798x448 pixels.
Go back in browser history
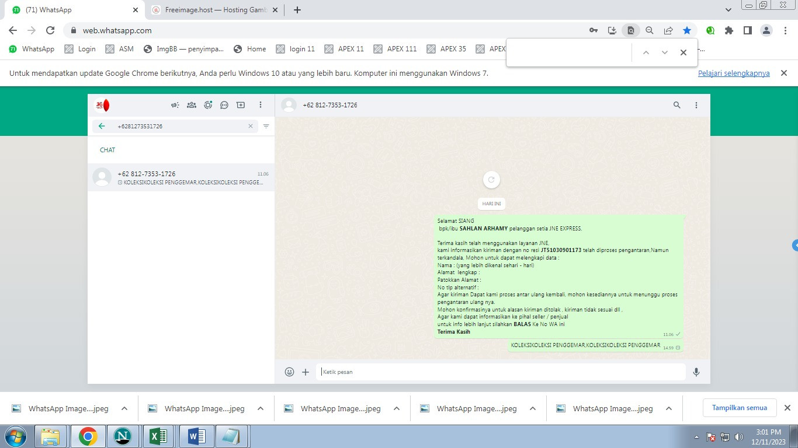pyautogui.click(x=13, y=30)
